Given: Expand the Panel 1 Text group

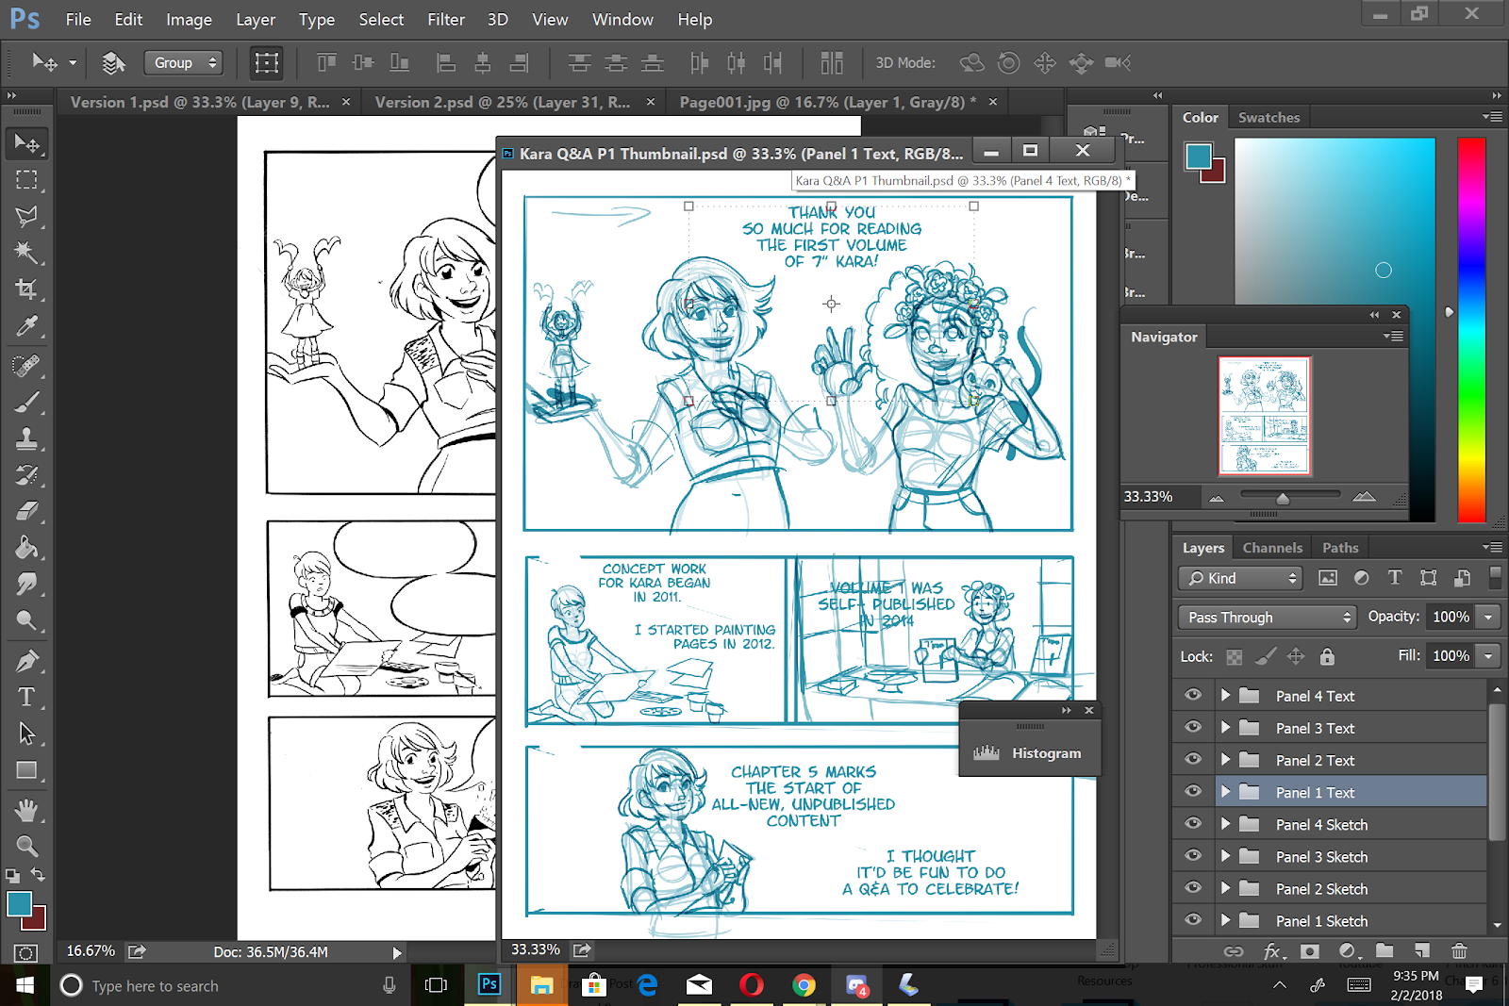Looking at the screenshot, I should point(1225,792).
